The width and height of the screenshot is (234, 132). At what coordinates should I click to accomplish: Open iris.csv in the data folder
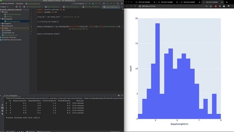tap(9, 16)
